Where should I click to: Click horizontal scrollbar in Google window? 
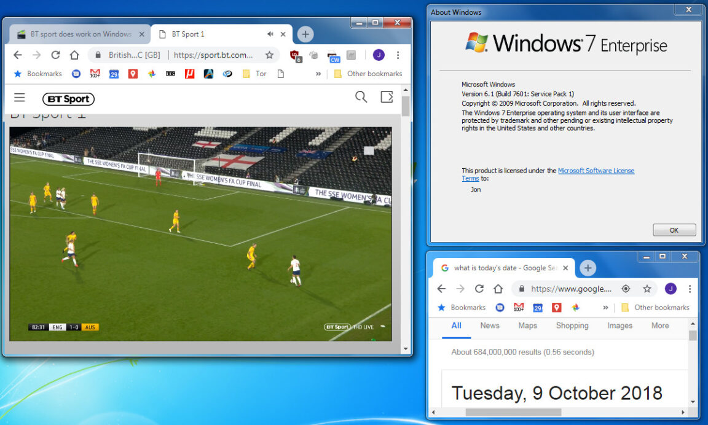coord(504,412)
